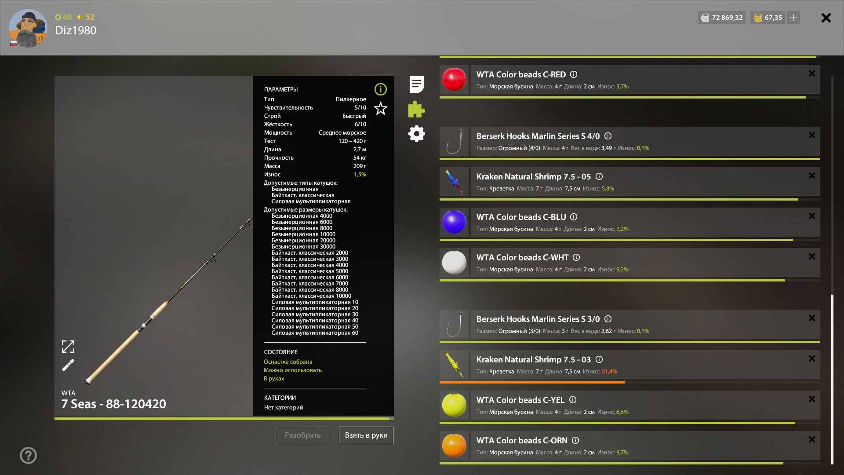This screenshot has width=844, height=475.
Task: Click the Diz1980 username
Action: [x=76, y=30]
